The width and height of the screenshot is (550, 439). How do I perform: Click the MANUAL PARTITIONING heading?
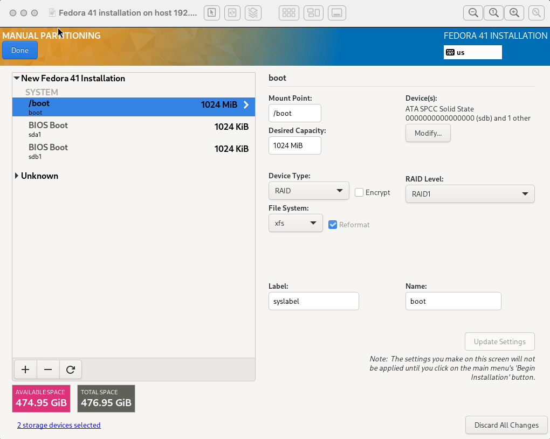52,36
